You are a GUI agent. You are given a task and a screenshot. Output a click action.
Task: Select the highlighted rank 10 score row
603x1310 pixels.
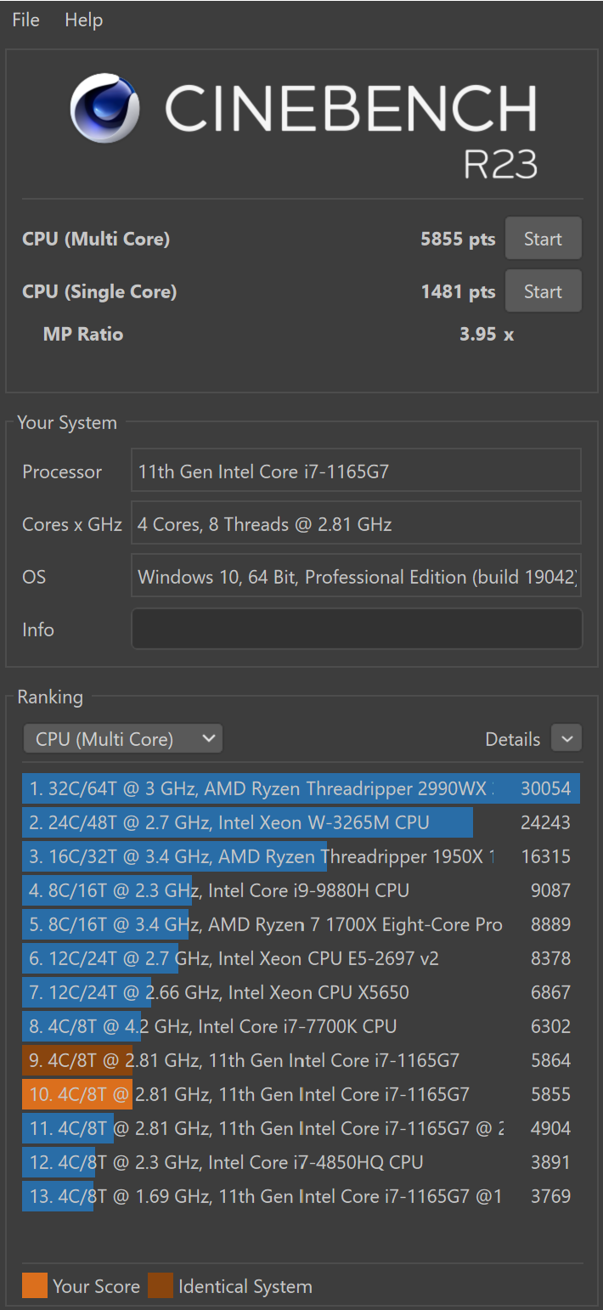click(x=301, y=1094)
